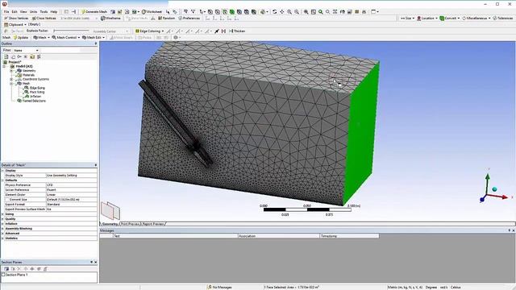Tick the Element Size checkbox
The image size is (516, 290).
[x=6, y=200]
